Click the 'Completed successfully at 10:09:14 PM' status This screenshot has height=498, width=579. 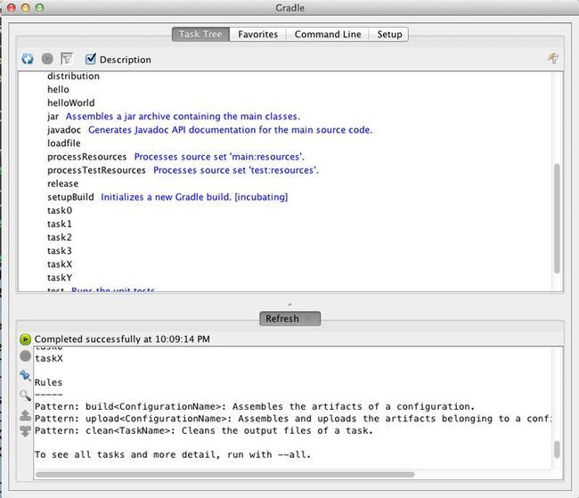[122, 339]
